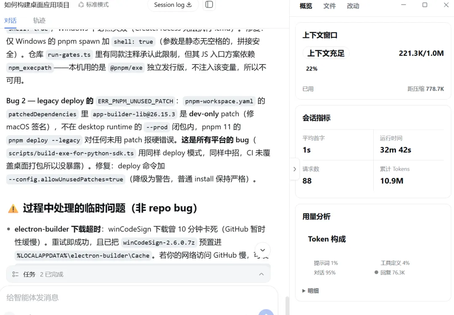The image size is (454, 315).
Task: Click the 标准模式 icon
Action: click(x=82, y=5)
